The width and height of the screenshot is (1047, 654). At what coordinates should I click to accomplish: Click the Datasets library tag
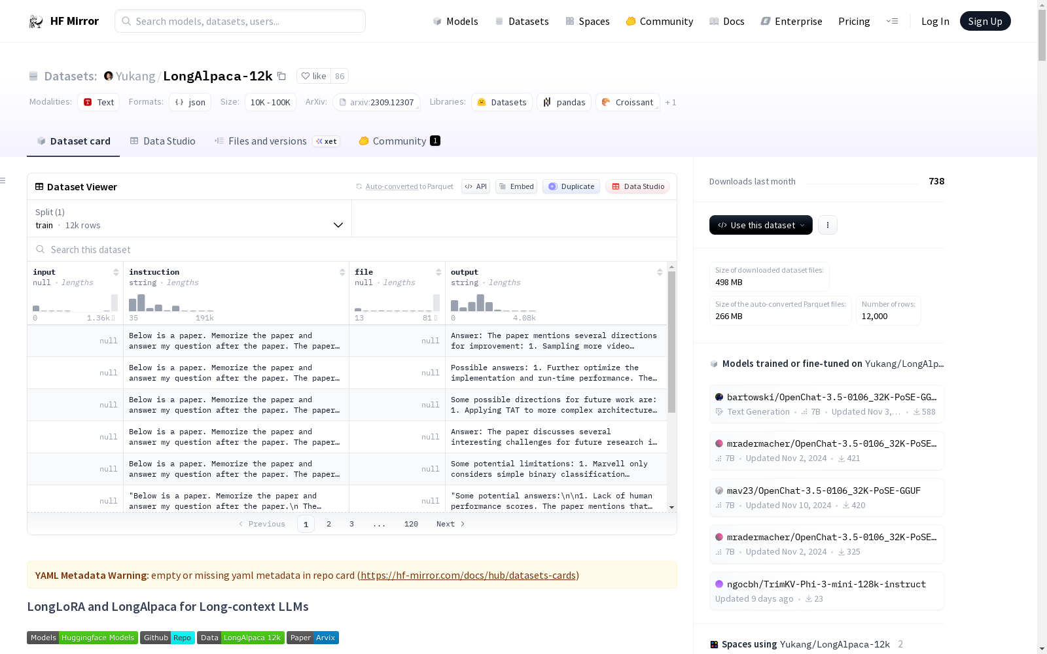pyautogui.click(x=502, y=102)
